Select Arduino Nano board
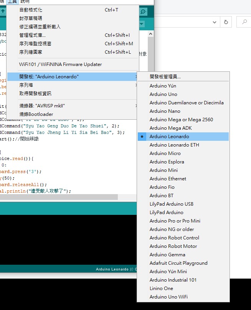251x310 pixels. (x=183, y=111)
